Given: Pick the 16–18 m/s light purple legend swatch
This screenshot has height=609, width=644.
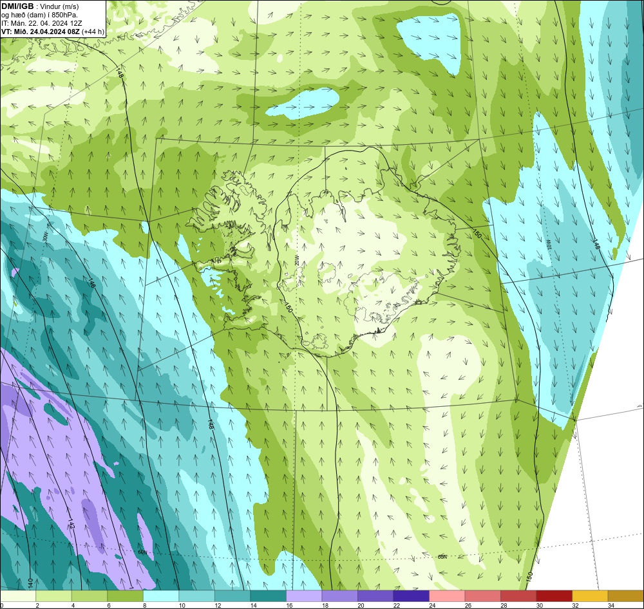Looking at the screenshot, I should click(x=304, y=596).
